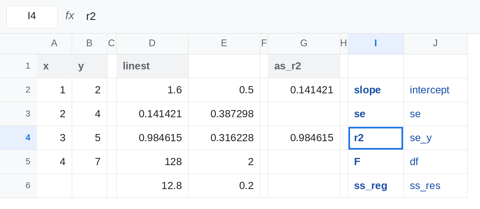This screenshot has width=480, height=209.
Task: Select column A header
Action: 54,43
